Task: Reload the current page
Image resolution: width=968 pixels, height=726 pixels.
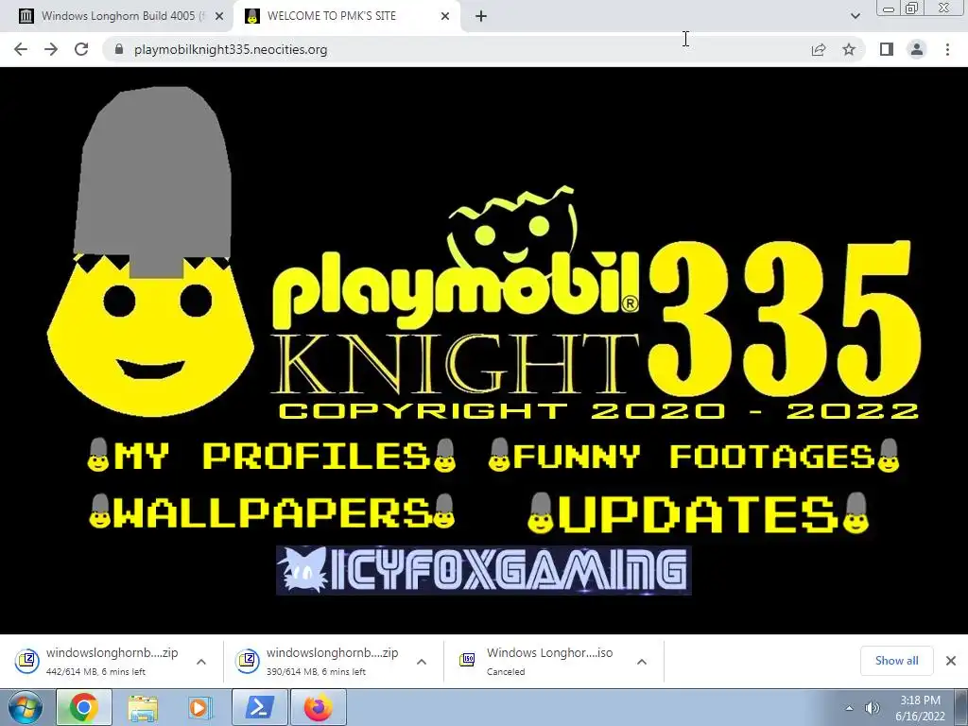Action: (81, 49)
